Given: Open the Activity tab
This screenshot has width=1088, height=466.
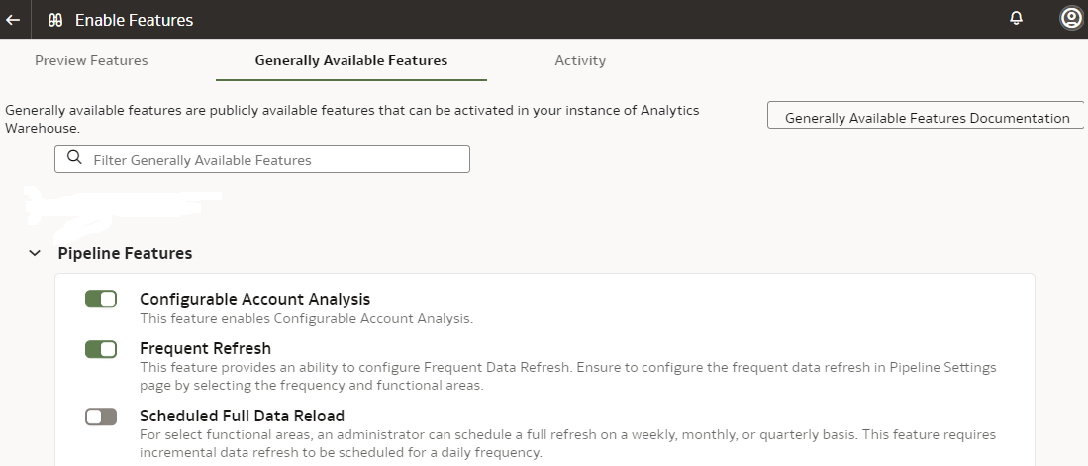Looking at the screenshot, I should (x=580, y=60).
